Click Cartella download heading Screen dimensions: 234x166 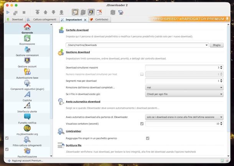(77, 30)
